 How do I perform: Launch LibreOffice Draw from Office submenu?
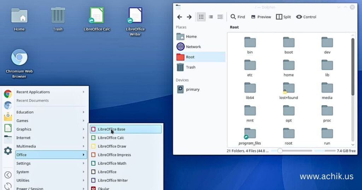[125, 146]
